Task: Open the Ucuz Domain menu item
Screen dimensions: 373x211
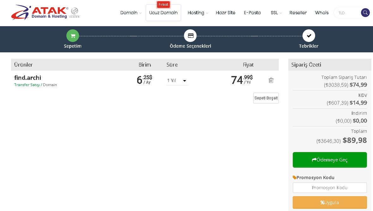Action: click(163, 13)
